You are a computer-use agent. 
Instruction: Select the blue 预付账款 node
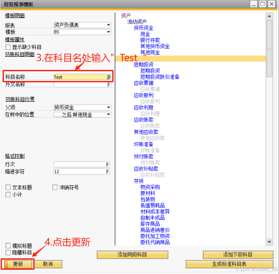click(x=144, y=157)
